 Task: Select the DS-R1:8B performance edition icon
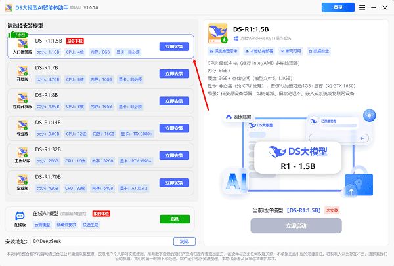(22, 98)
